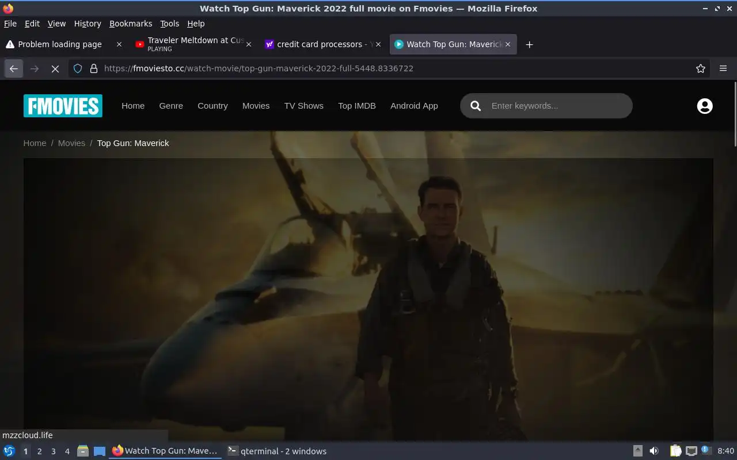This screenshot has width=737, height=460.
Task: Click the FMOVIES logo
Action: coord(63,106)
